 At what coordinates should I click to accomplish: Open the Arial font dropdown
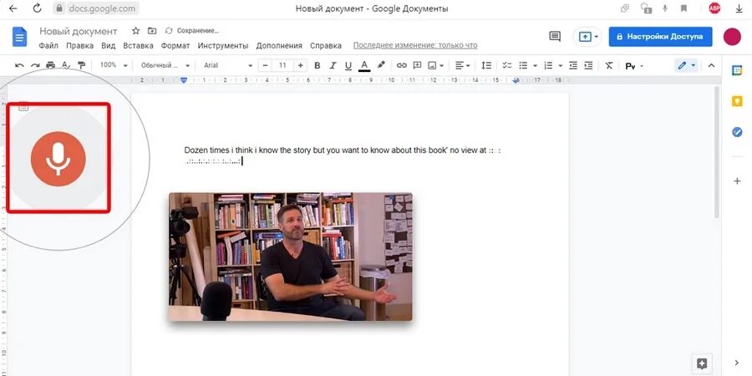228,65
